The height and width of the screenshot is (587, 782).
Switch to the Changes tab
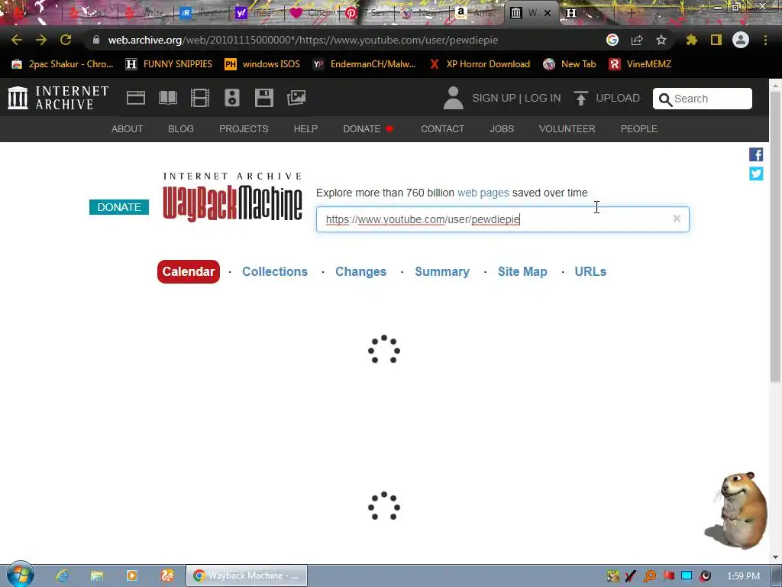pyautogui.click(x=360, y=271)
